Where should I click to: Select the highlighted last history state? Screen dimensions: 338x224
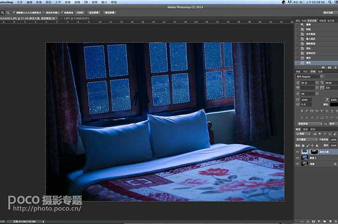click(316, 63)
